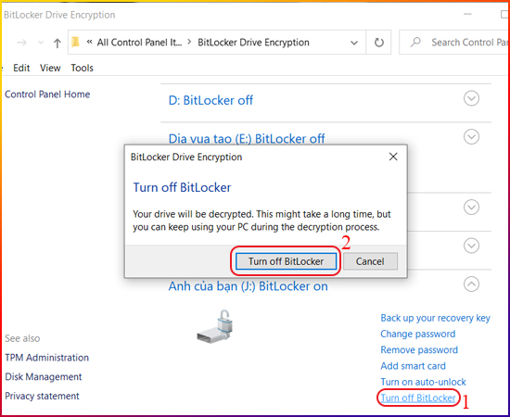
Task: Click Back up your recovery key
Action: click(435, 318)
